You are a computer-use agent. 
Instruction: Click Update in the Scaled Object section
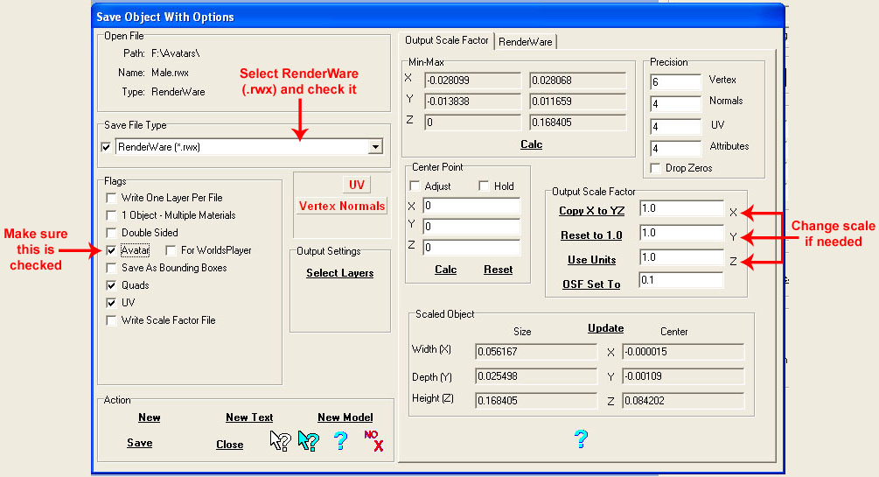(605, 328)
